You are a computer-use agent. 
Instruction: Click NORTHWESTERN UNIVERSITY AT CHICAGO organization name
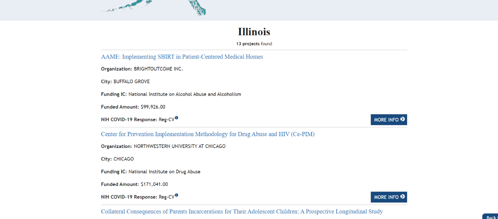[179, 146]
